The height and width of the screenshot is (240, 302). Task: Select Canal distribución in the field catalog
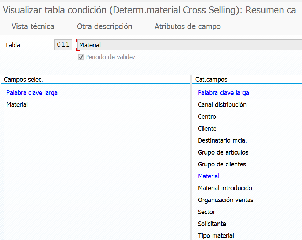pos(222,105)
